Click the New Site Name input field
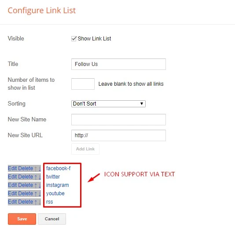235x230 pixels. tap(118, 120)
